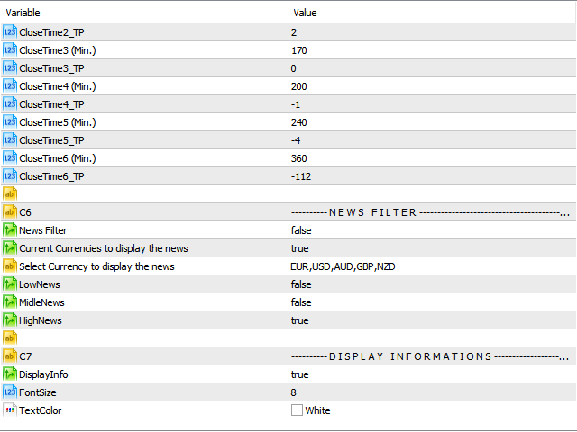Image resolution: width=577 pixels, height=432 pixels.
Task: Toggle the DisplayInfo true value
Action: pyautogui.click(x=299, y=374)
